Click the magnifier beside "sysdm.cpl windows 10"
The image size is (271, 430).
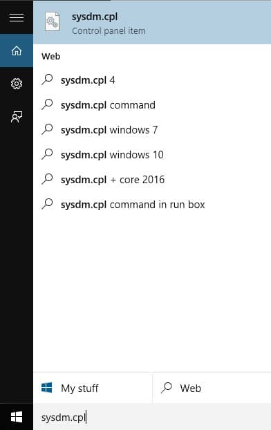pyautogui.click(x=47, y=154)
